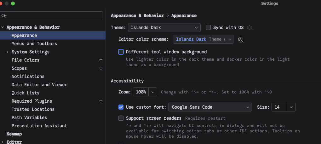Toggle Different tool window background checkbox

tap(121, 52)
